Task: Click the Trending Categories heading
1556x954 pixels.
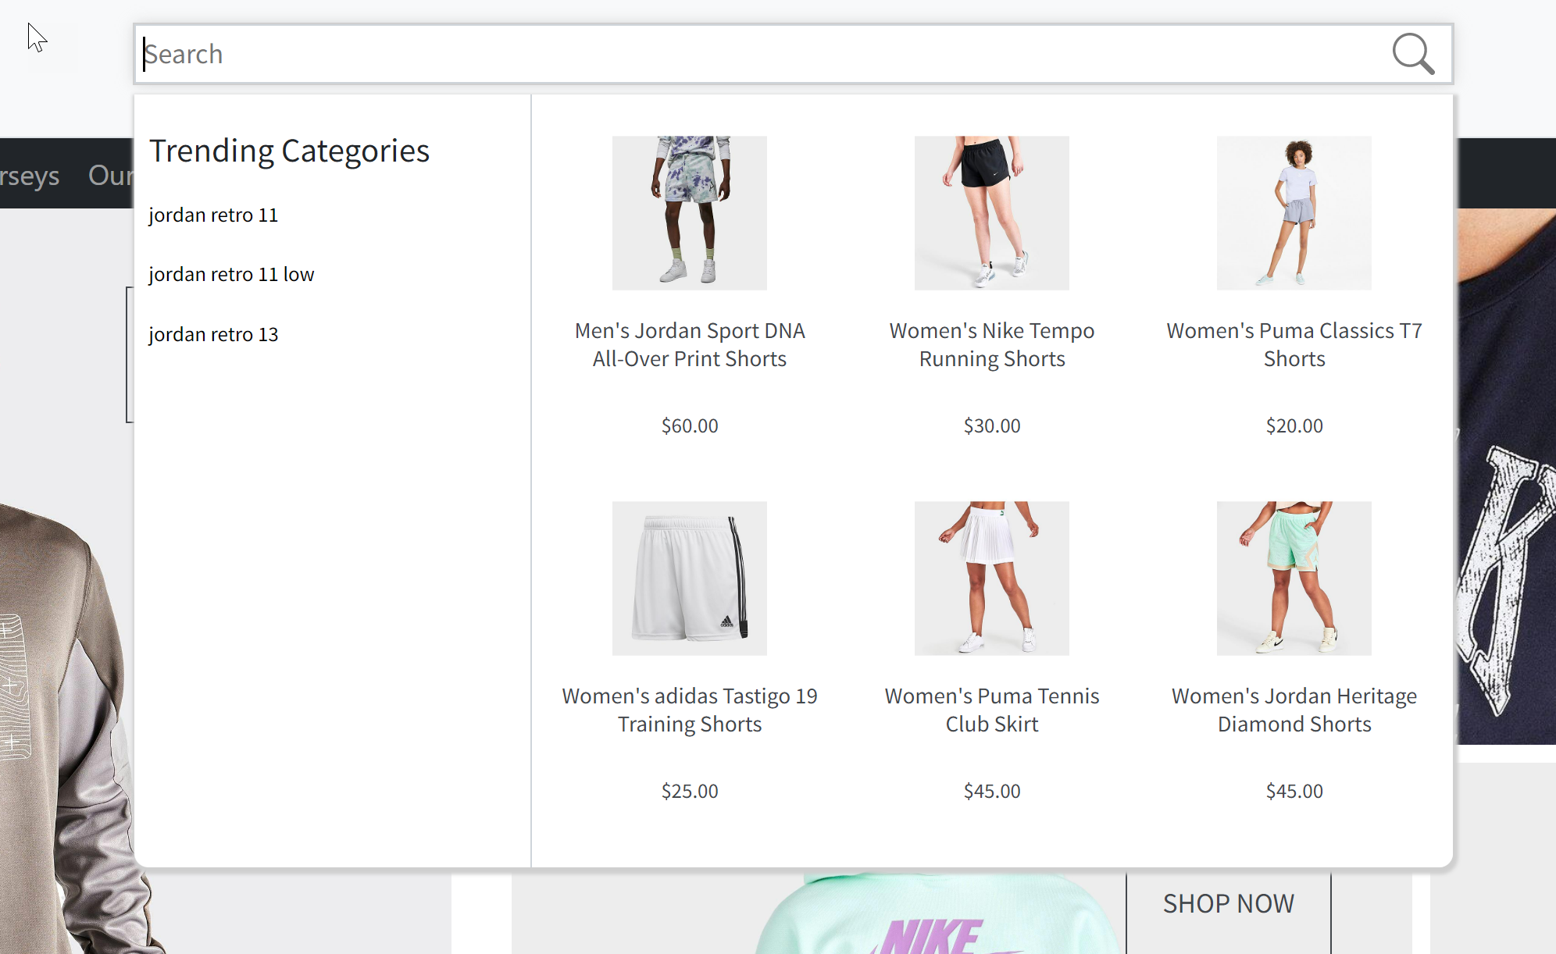Action: pos(289,151)
